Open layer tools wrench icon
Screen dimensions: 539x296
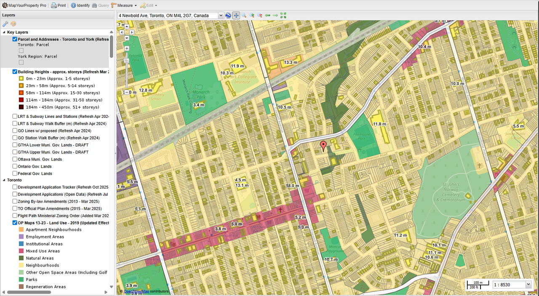(5, 24)
